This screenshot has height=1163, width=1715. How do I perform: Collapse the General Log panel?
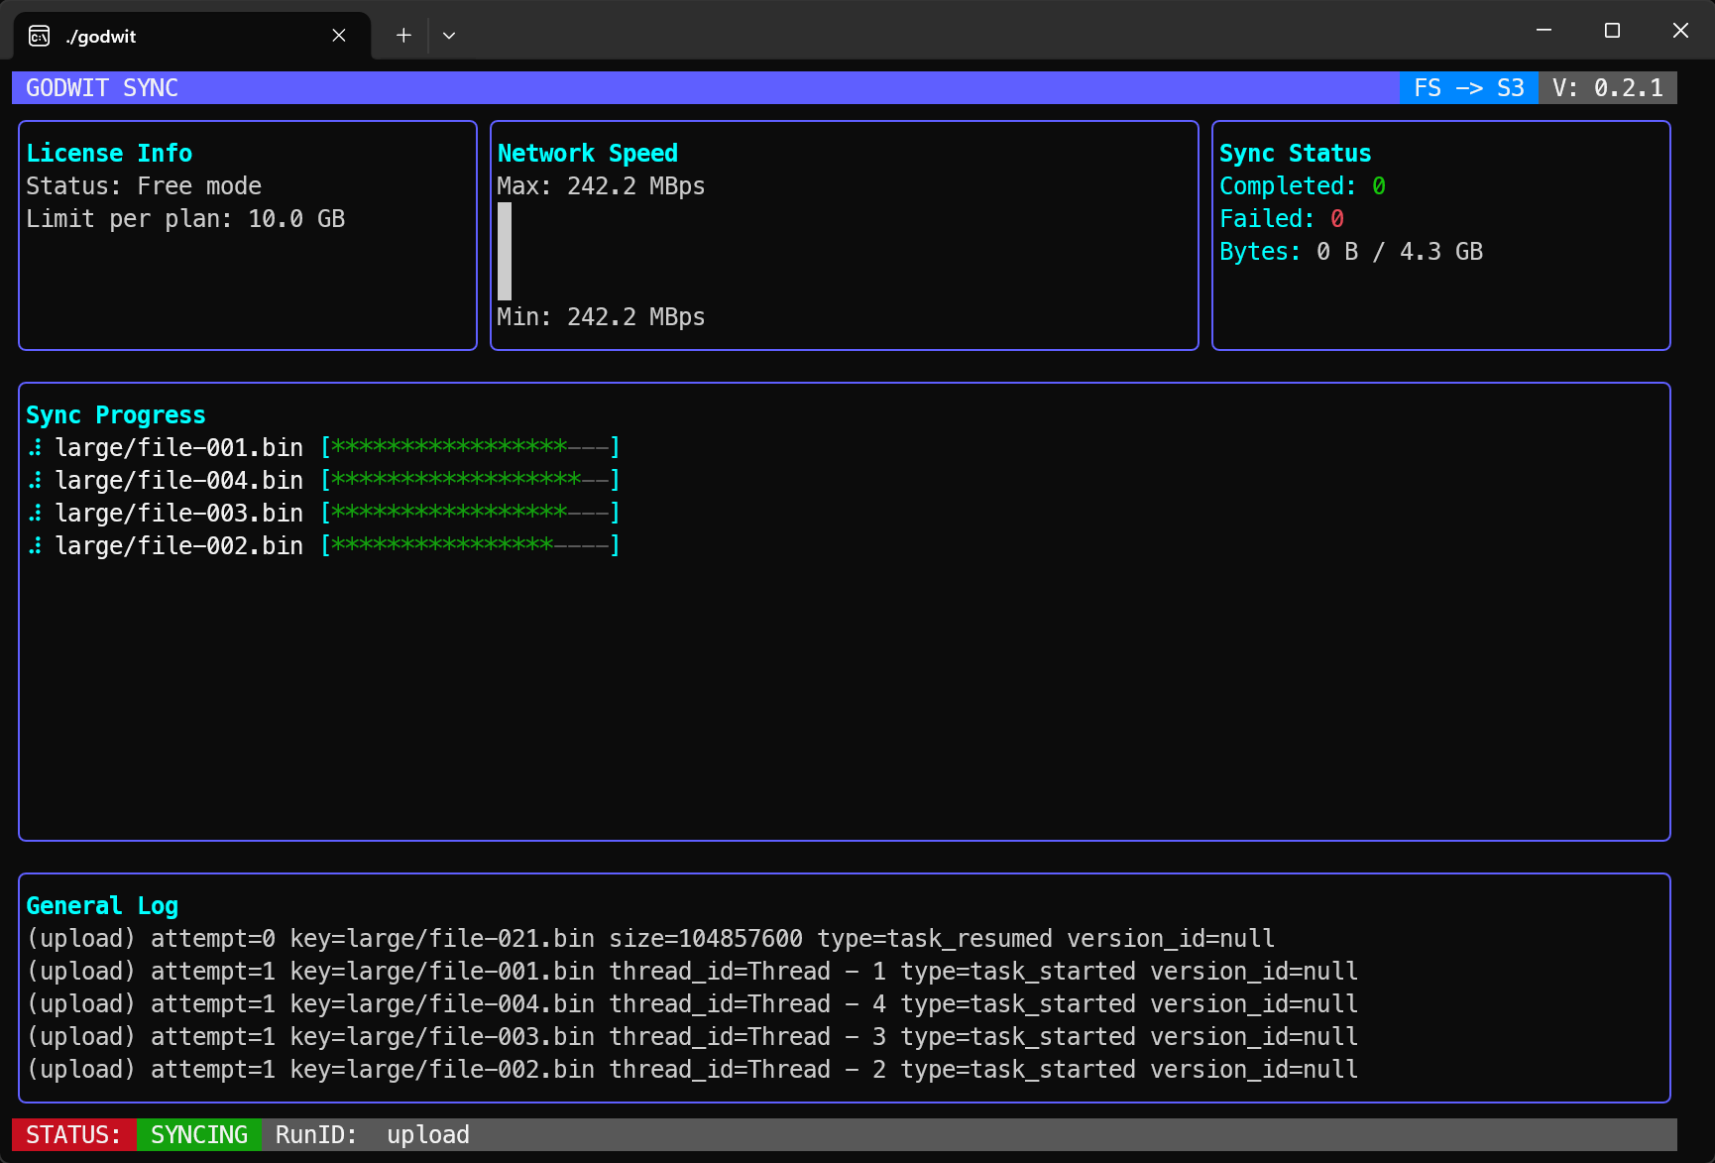pyautogui.click(x=102, y=905)
